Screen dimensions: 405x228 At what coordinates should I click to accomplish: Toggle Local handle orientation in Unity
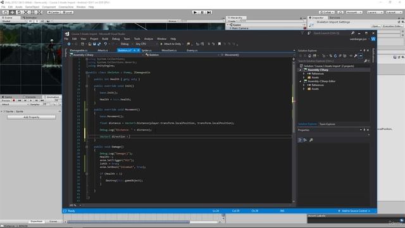pyautogui.click(x=67, y=13)
